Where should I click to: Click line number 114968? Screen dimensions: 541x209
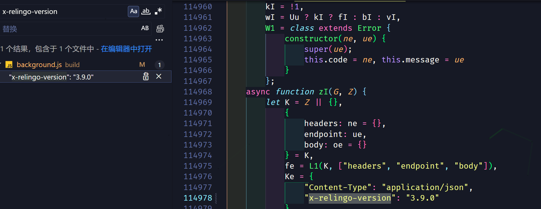pyautogui.click(x=198, y=92)
